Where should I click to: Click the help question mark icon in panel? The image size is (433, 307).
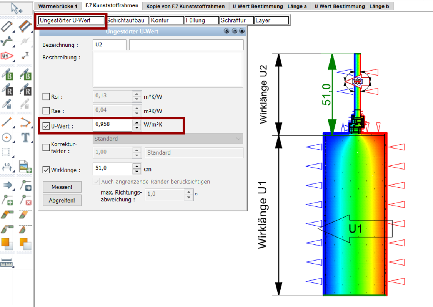point(235,31)
